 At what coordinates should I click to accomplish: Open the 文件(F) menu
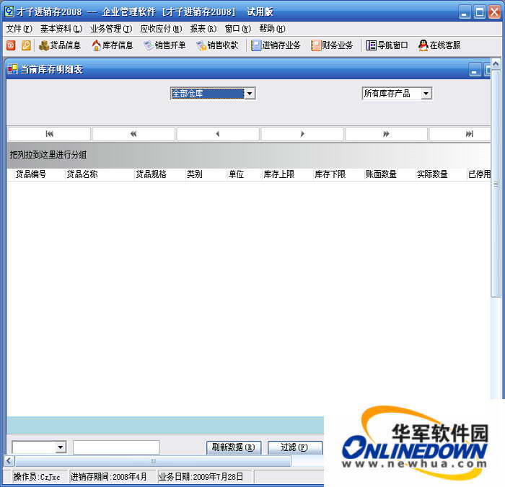coord(19,29)
